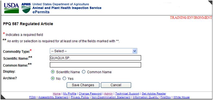Open the Commodity Type dropdown
This screenshot has height=100, width=213.
(x=93, y=51)
